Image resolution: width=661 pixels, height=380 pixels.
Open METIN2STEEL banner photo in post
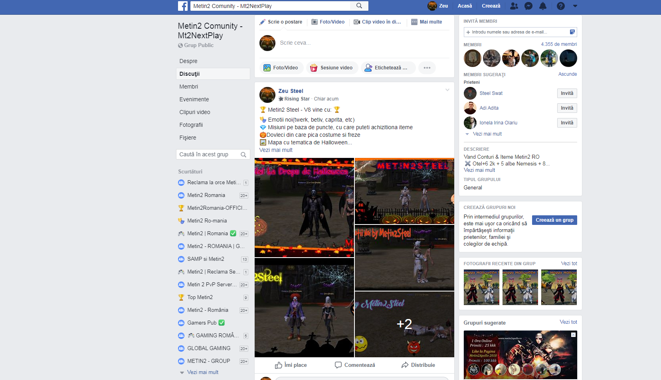coord(404,191)
